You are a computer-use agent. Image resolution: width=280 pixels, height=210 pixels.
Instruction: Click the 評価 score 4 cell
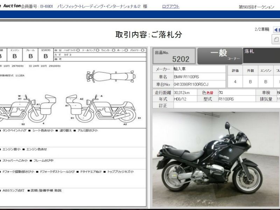235,82
